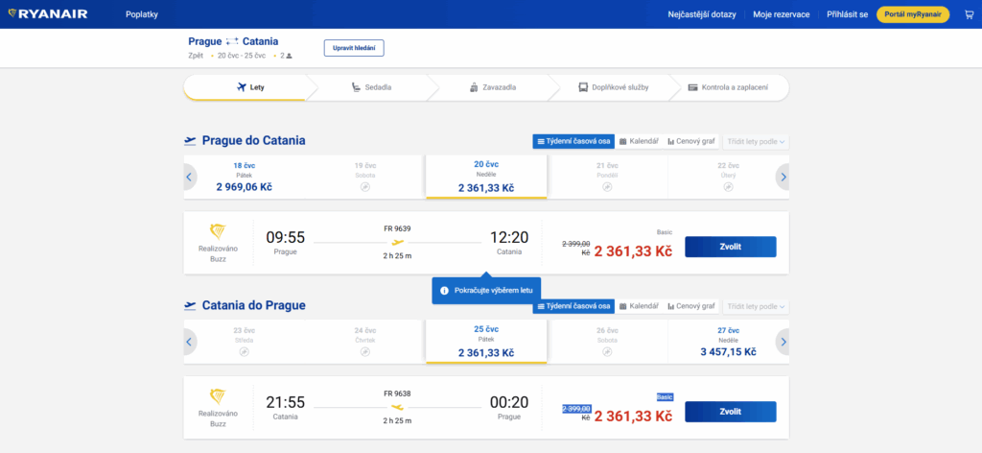Open Nejčastější dotazy link

pyautogui.click(x=701, y=14)
